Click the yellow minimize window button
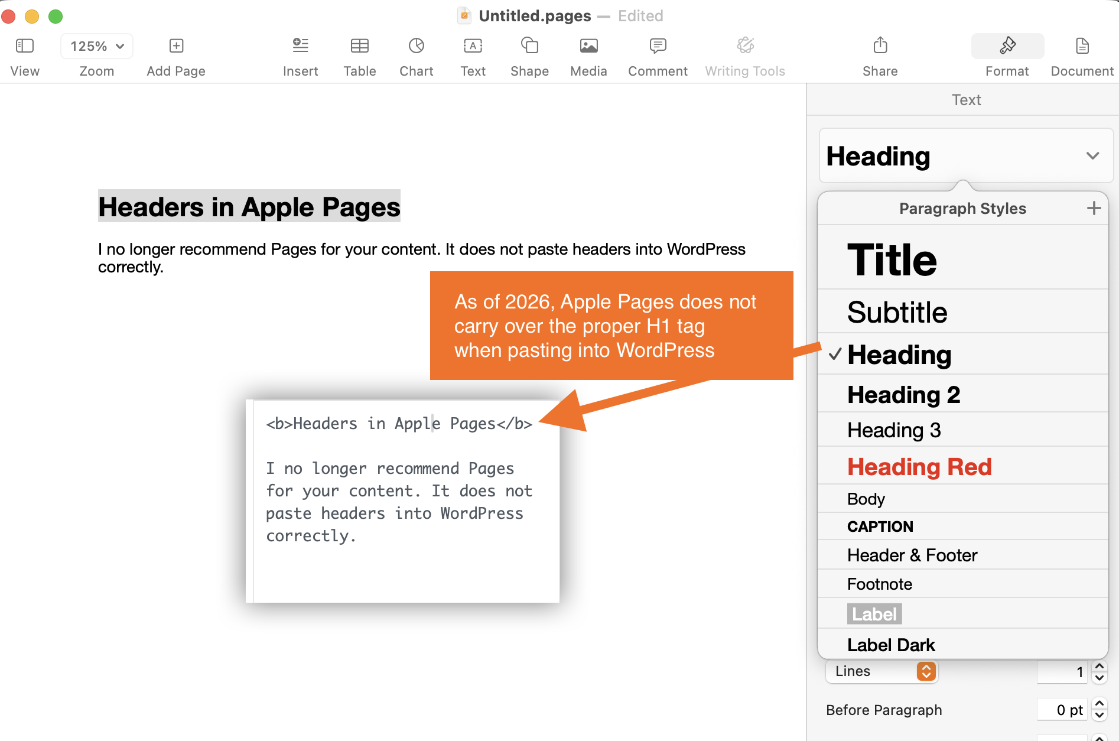This screenshot has height=741, width=1119. pos(32,16)
